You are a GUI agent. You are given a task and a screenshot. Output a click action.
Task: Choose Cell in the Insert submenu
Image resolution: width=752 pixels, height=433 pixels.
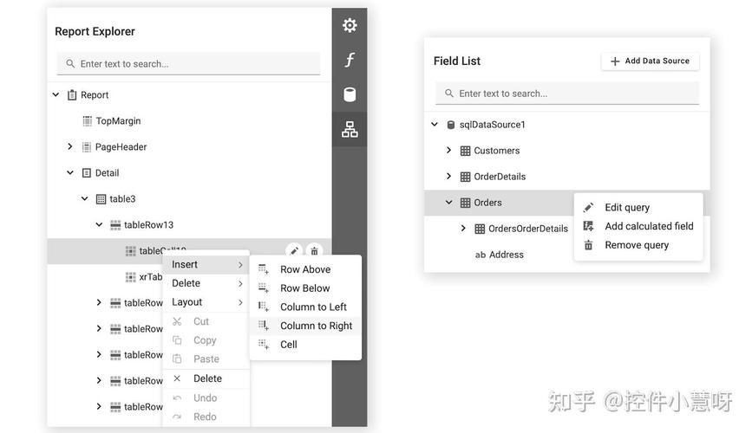(305, 345)
